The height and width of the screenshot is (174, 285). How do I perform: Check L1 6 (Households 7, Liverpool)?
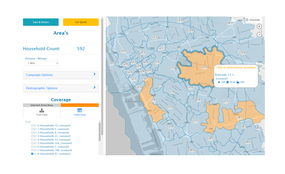point(32,147)
